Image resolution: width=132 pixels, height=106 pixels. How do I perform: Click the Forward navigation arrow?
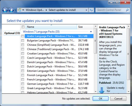pos(11,10)
